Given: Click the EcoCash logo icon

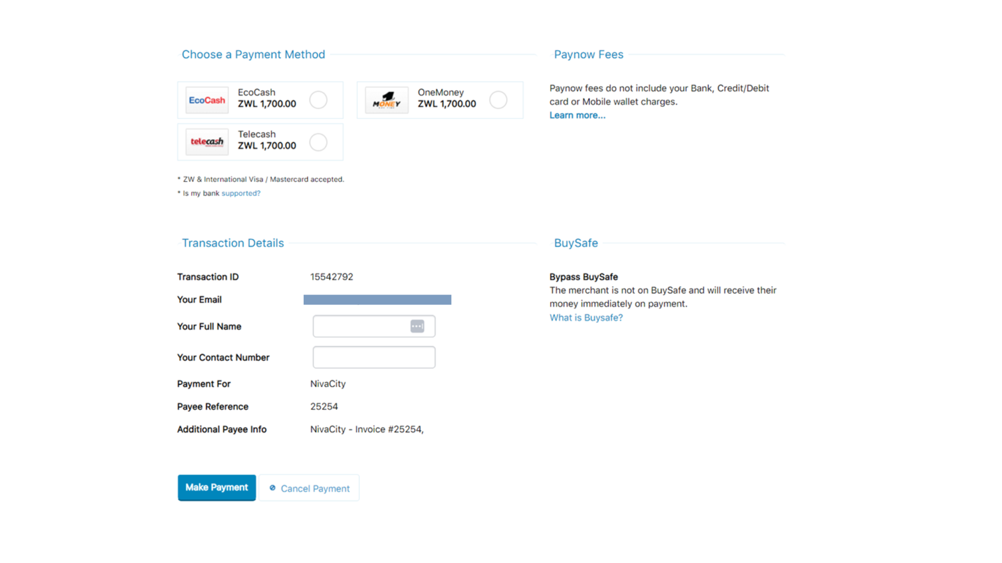Looking at the screenshot, I should pos(207,100).
